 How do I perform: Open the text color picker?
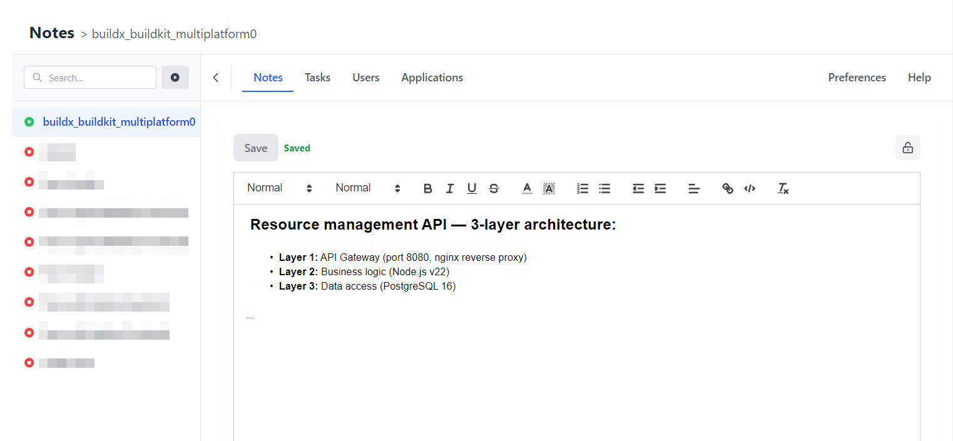pyautogui.click(x=527, y=188)
